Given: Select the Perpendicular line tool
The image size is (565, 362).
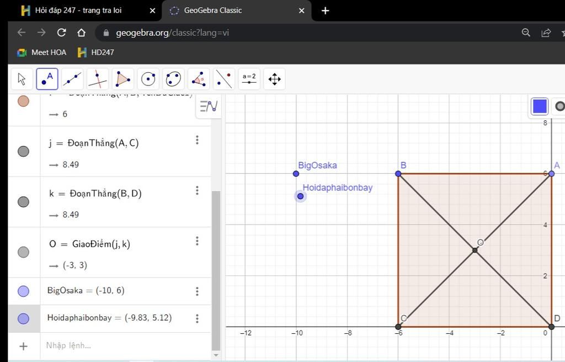Looking at the screenshot, I should coord(98,79).
